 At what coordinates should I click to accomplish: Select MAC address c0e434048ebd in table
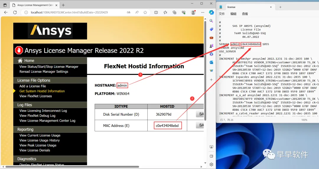point(167,126)
